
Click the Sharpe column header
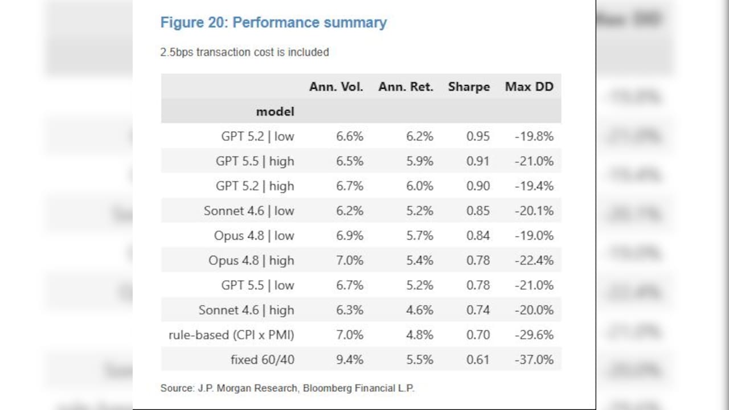pos(469,87)
